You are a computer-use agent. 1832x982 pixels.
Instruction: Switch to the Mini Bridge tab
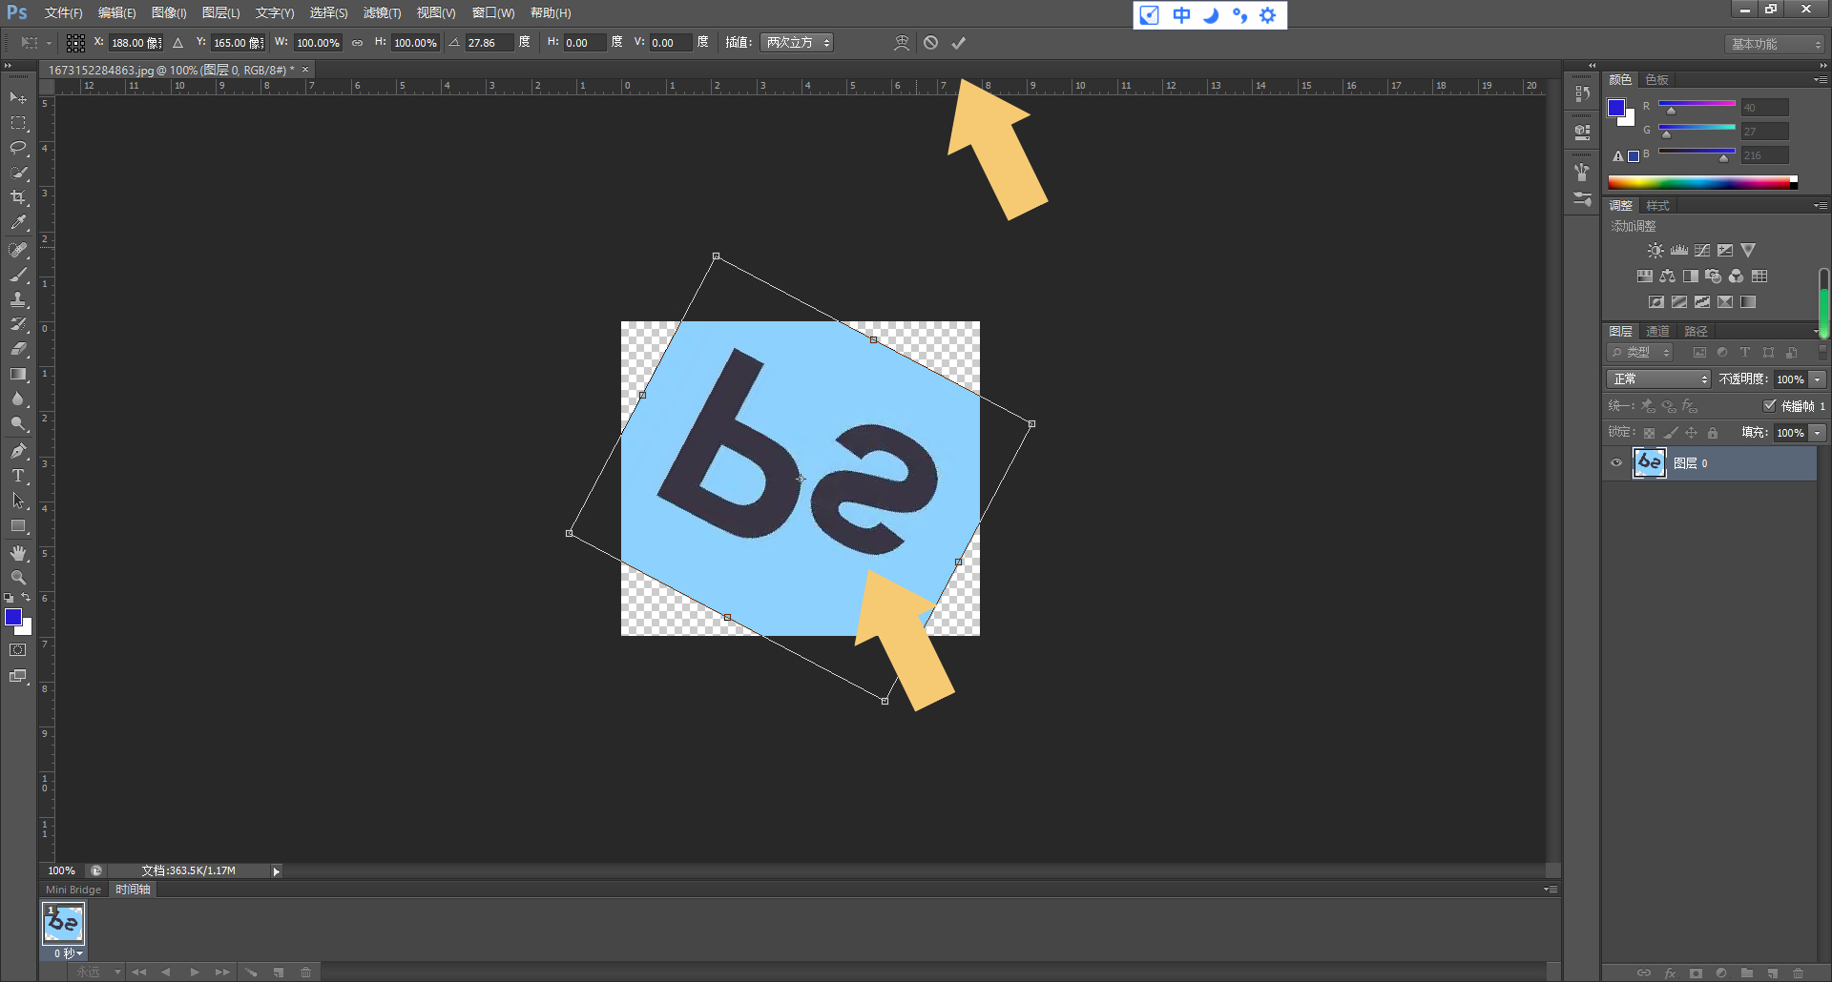(73, 890)
